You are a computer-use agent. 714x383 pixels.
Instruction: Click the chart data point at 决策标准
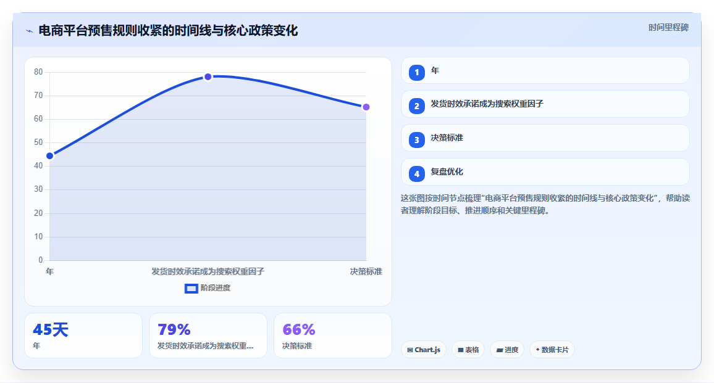pyautogui.click(x=366, y=107)
